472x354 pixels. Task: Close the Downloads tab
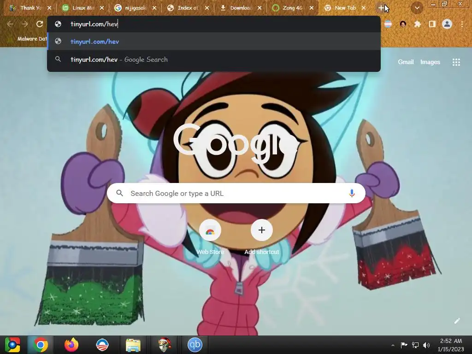260,8
